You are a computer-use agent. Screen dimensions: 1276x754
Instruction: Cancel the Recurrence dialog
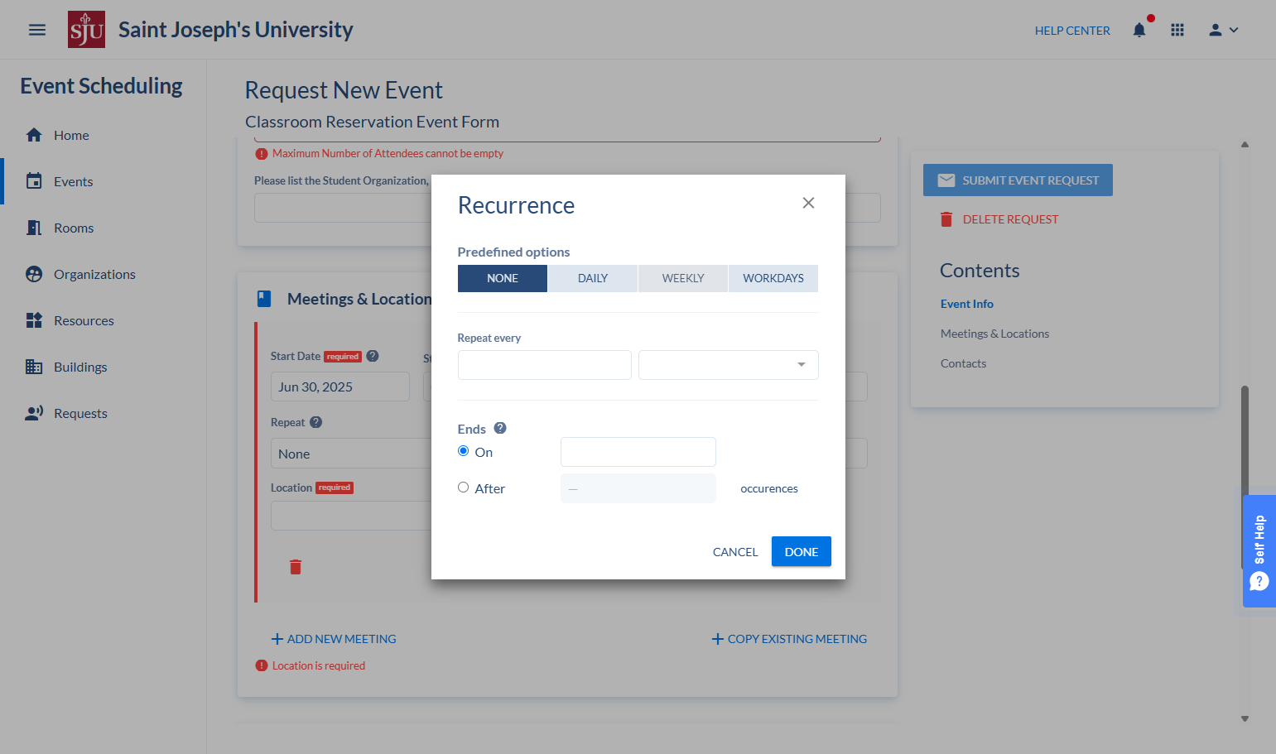[x=735, y=552]
